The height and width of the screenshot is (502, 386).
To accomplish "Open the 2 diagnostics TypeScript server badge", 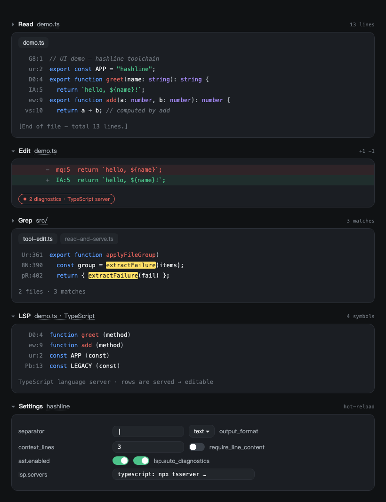I will point(67,199).
